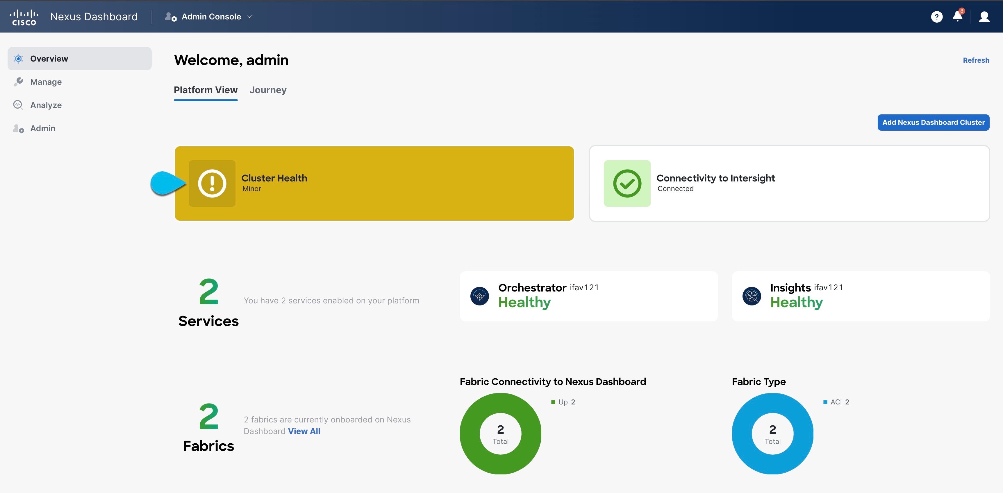Click the ACI 2 legend entry
This screenshot has height=493, width=1003.
coord(836,402)
